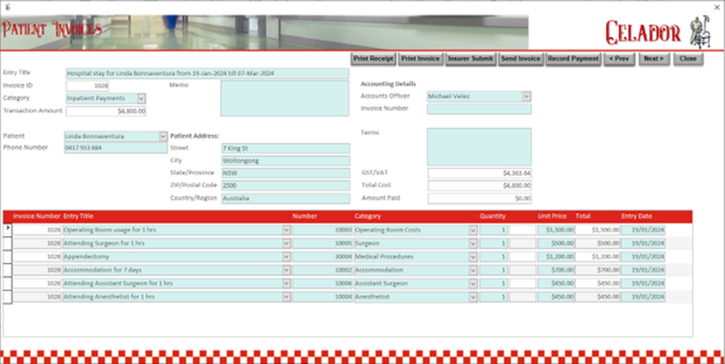Click the Country/Region field Australia
The height and width of the screenshot is (364, 725).
[x=285, y=198]
